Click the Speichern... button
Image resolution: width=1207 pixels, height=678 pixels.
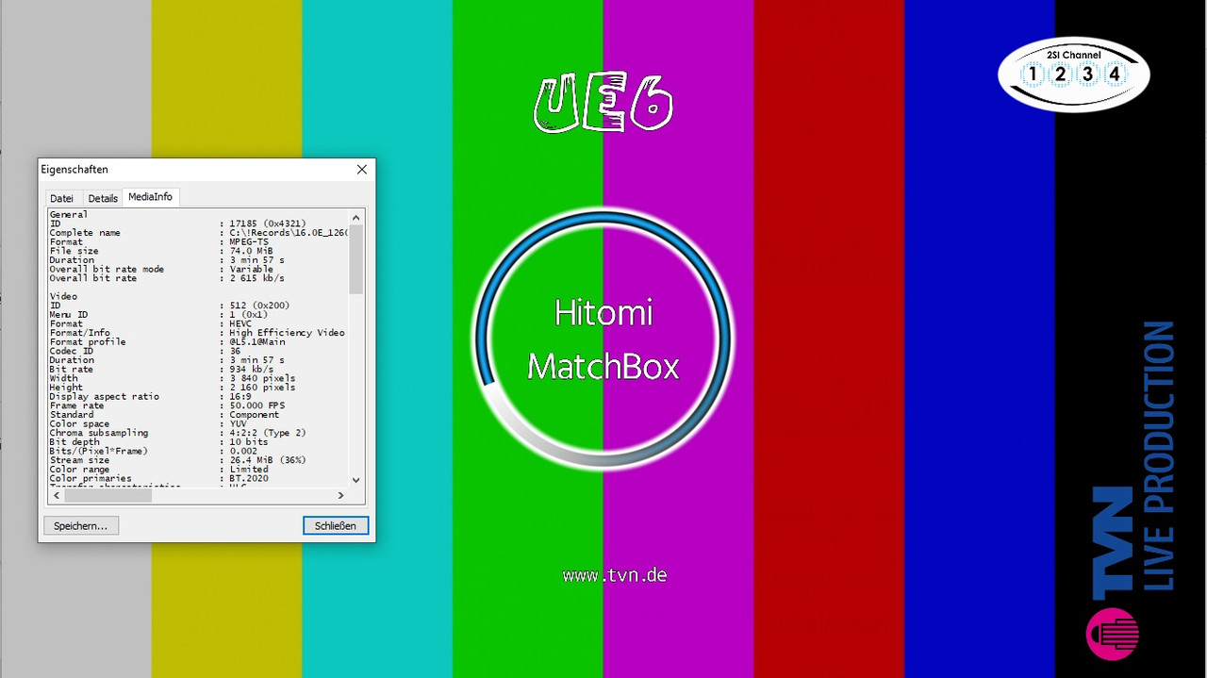[80, 525]
